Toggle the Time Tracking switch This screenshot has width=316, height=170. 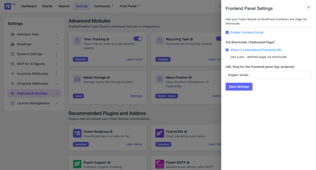pos(138,38)
